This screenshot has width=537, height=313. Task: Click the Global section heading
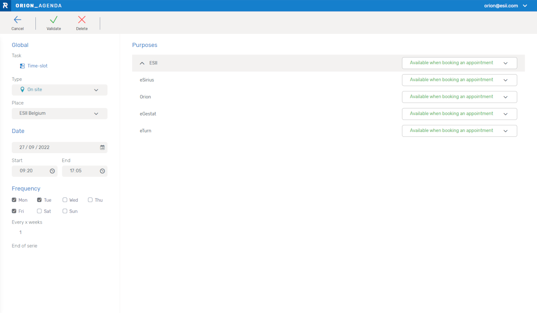click(x=20, y=45)
